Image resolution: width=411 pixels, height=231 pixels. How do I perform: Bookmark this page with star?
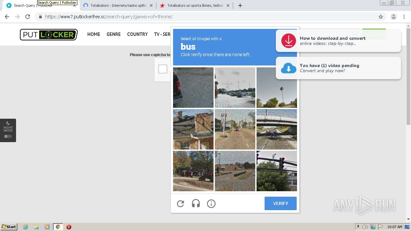381,17
